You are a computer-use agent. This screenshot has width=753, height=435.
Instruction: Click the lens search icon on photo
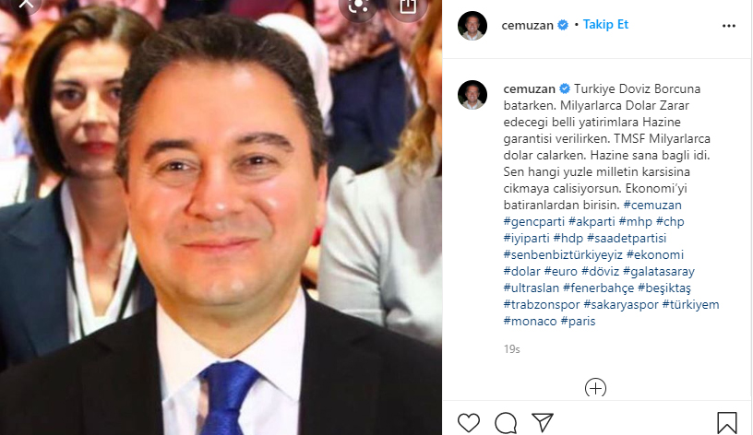[x=358, y=6]
